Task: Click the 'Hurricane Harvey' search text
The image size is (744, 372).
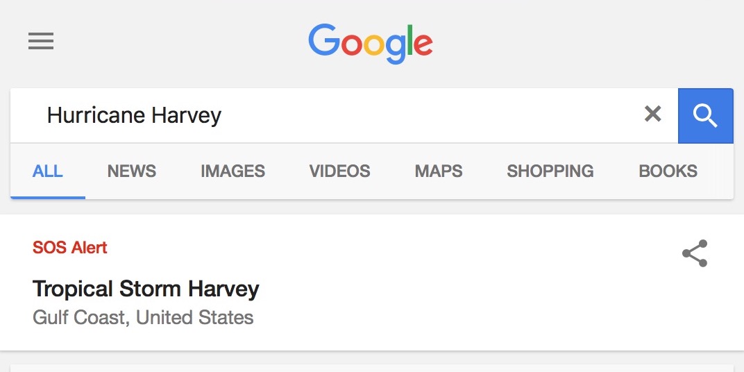Action: point(134,115)
